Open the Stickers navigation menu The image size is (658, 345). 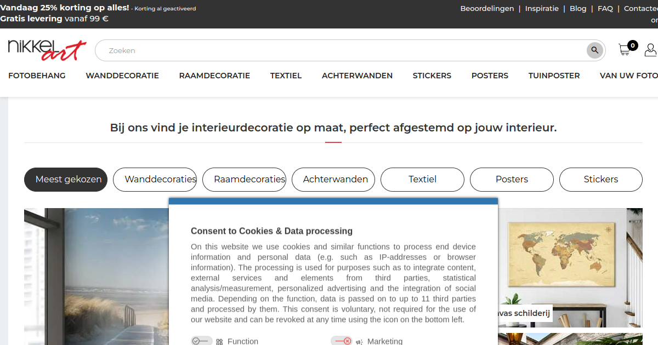[432, 76]
